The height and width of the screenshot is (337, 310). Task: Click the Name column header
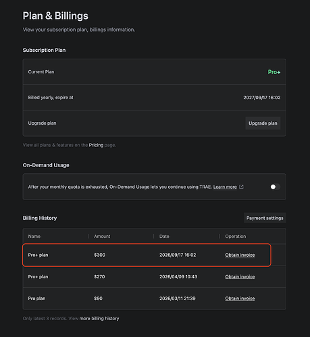pos(34,237)
